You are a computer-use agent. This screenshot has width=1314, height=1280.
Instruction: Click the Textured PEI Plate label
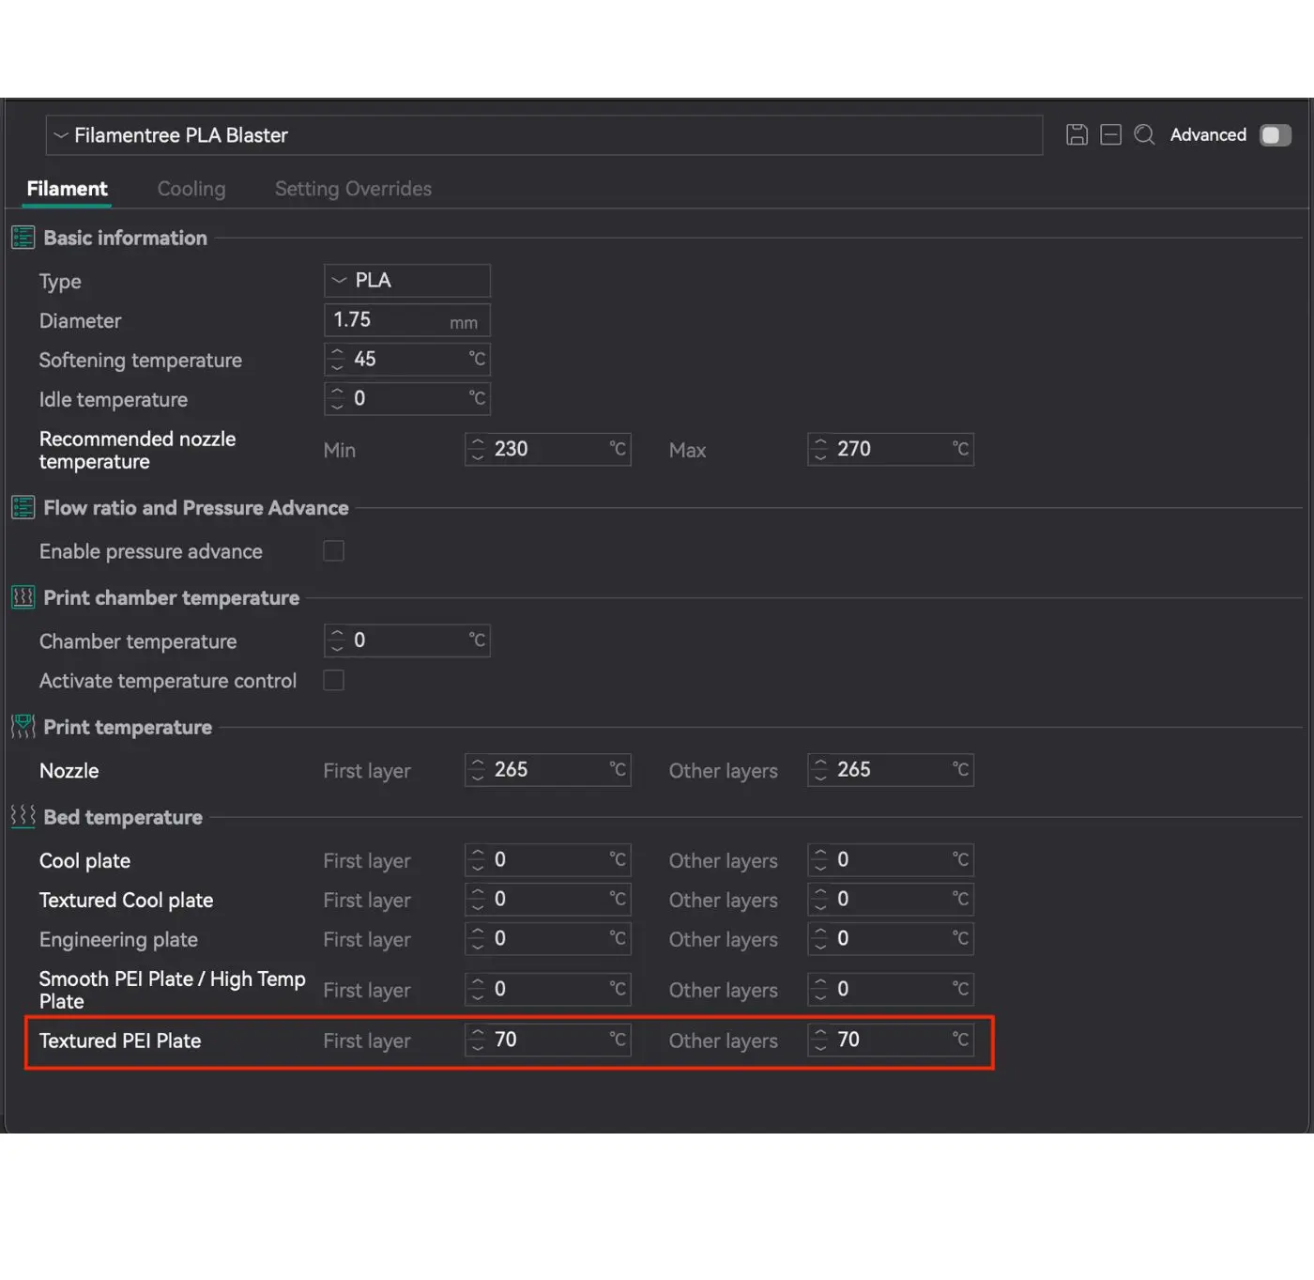click(x=120, y=1041)
